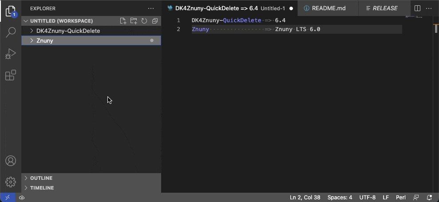The width and height of the screenshot is (439, 202).
Task: Change indentation via Spaces: 4
Action: click(x=340, y=198)
